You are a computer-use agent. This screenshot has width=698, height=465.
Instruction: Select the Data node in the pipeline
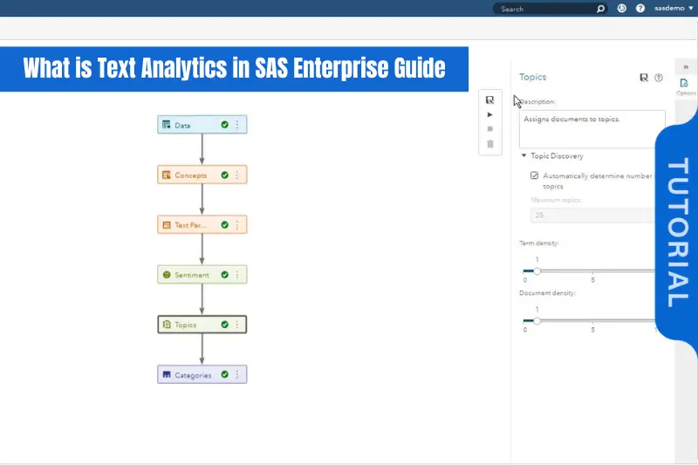pos(202,125)
